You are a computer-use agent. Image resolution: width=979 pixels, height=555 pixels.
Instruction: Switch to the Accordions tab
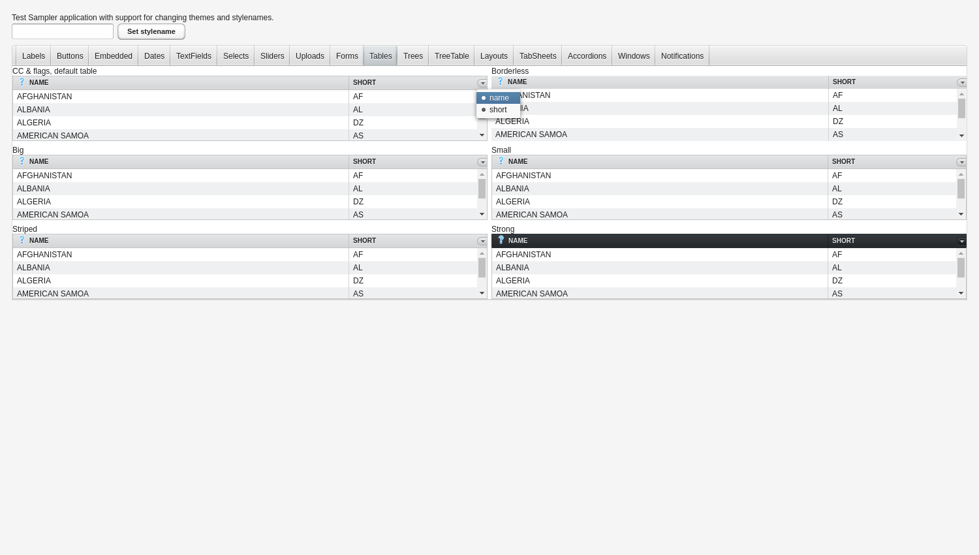(587, 56)
